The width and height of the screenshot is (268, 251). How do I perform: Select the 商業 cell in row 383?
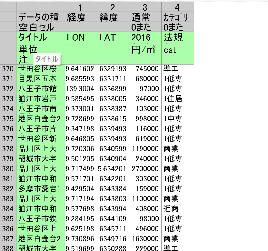pyautogui.click(x=178, y=199)
